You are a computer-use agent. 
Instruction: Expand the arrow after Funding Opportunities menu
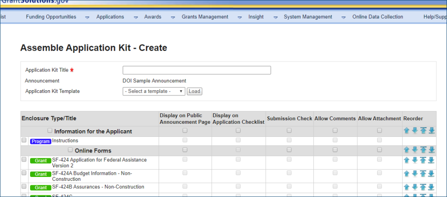tap(87, 17)
